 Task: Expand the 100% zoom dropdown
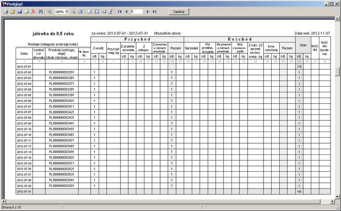click(67, 12)
